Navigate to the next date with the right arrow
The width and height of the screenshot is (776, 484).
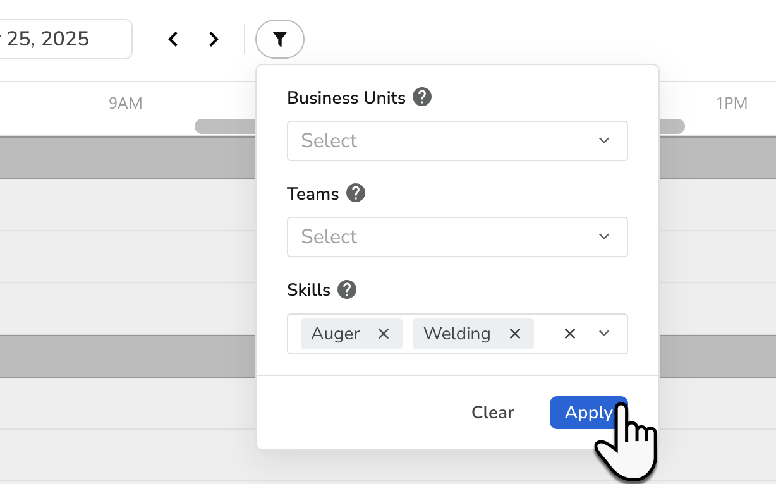coord(213,39)
